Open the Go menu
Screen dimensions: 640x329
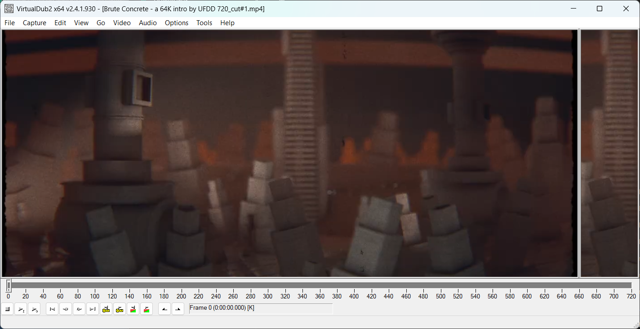point(101,23)
